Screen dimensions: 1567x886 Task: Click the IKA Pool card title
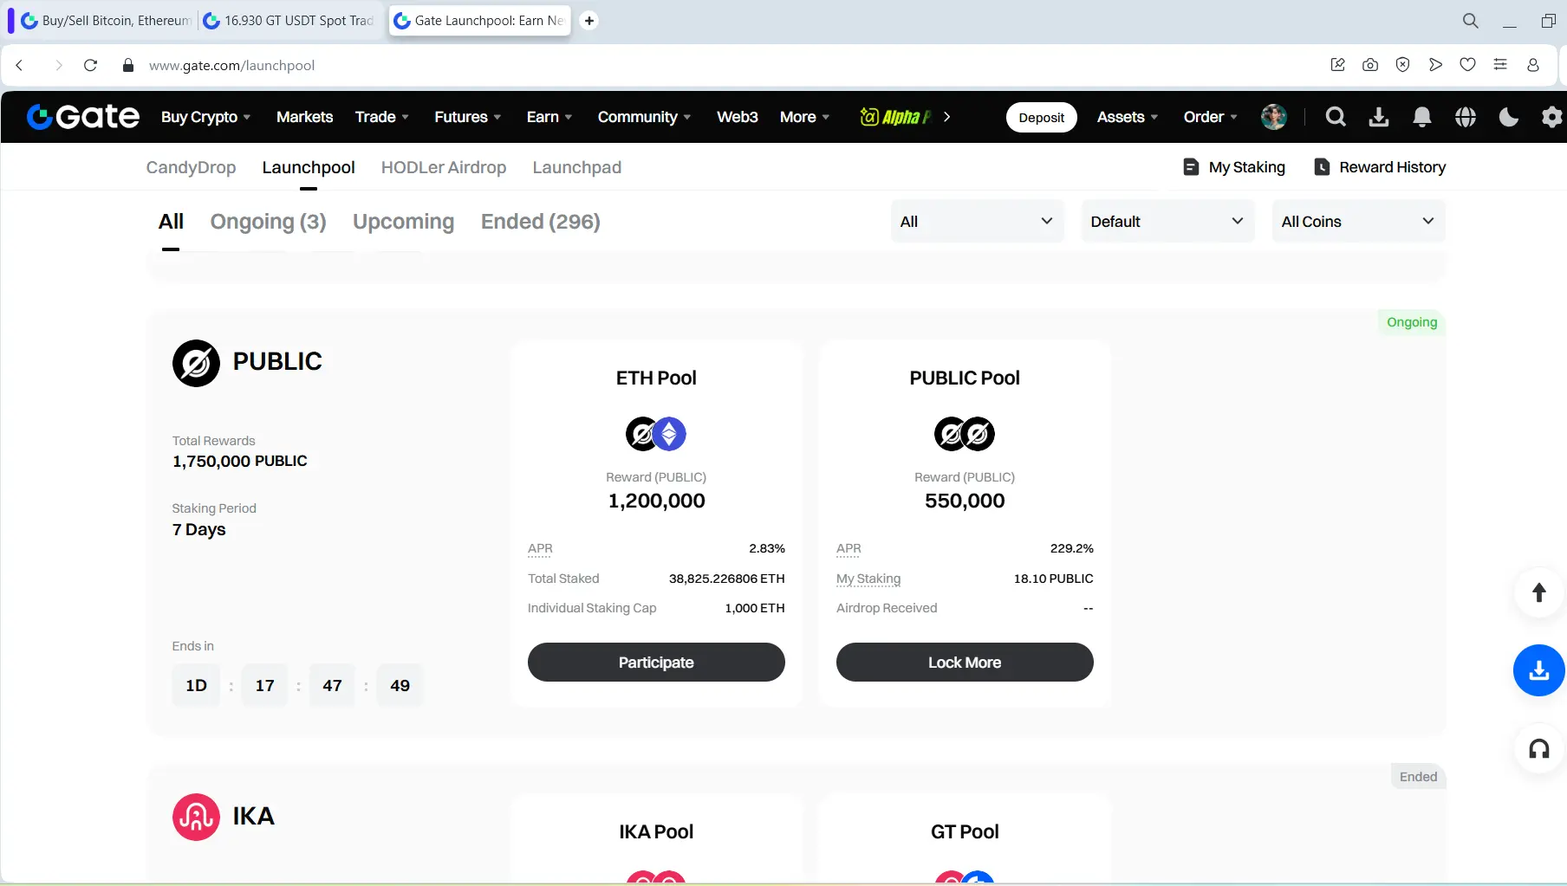click(656, 831)
